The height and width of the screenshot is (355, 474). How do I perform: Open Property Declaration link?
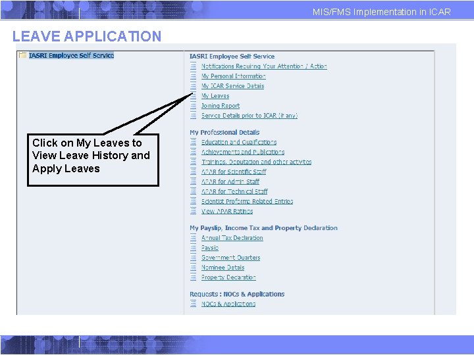click(x=228, y=277)
